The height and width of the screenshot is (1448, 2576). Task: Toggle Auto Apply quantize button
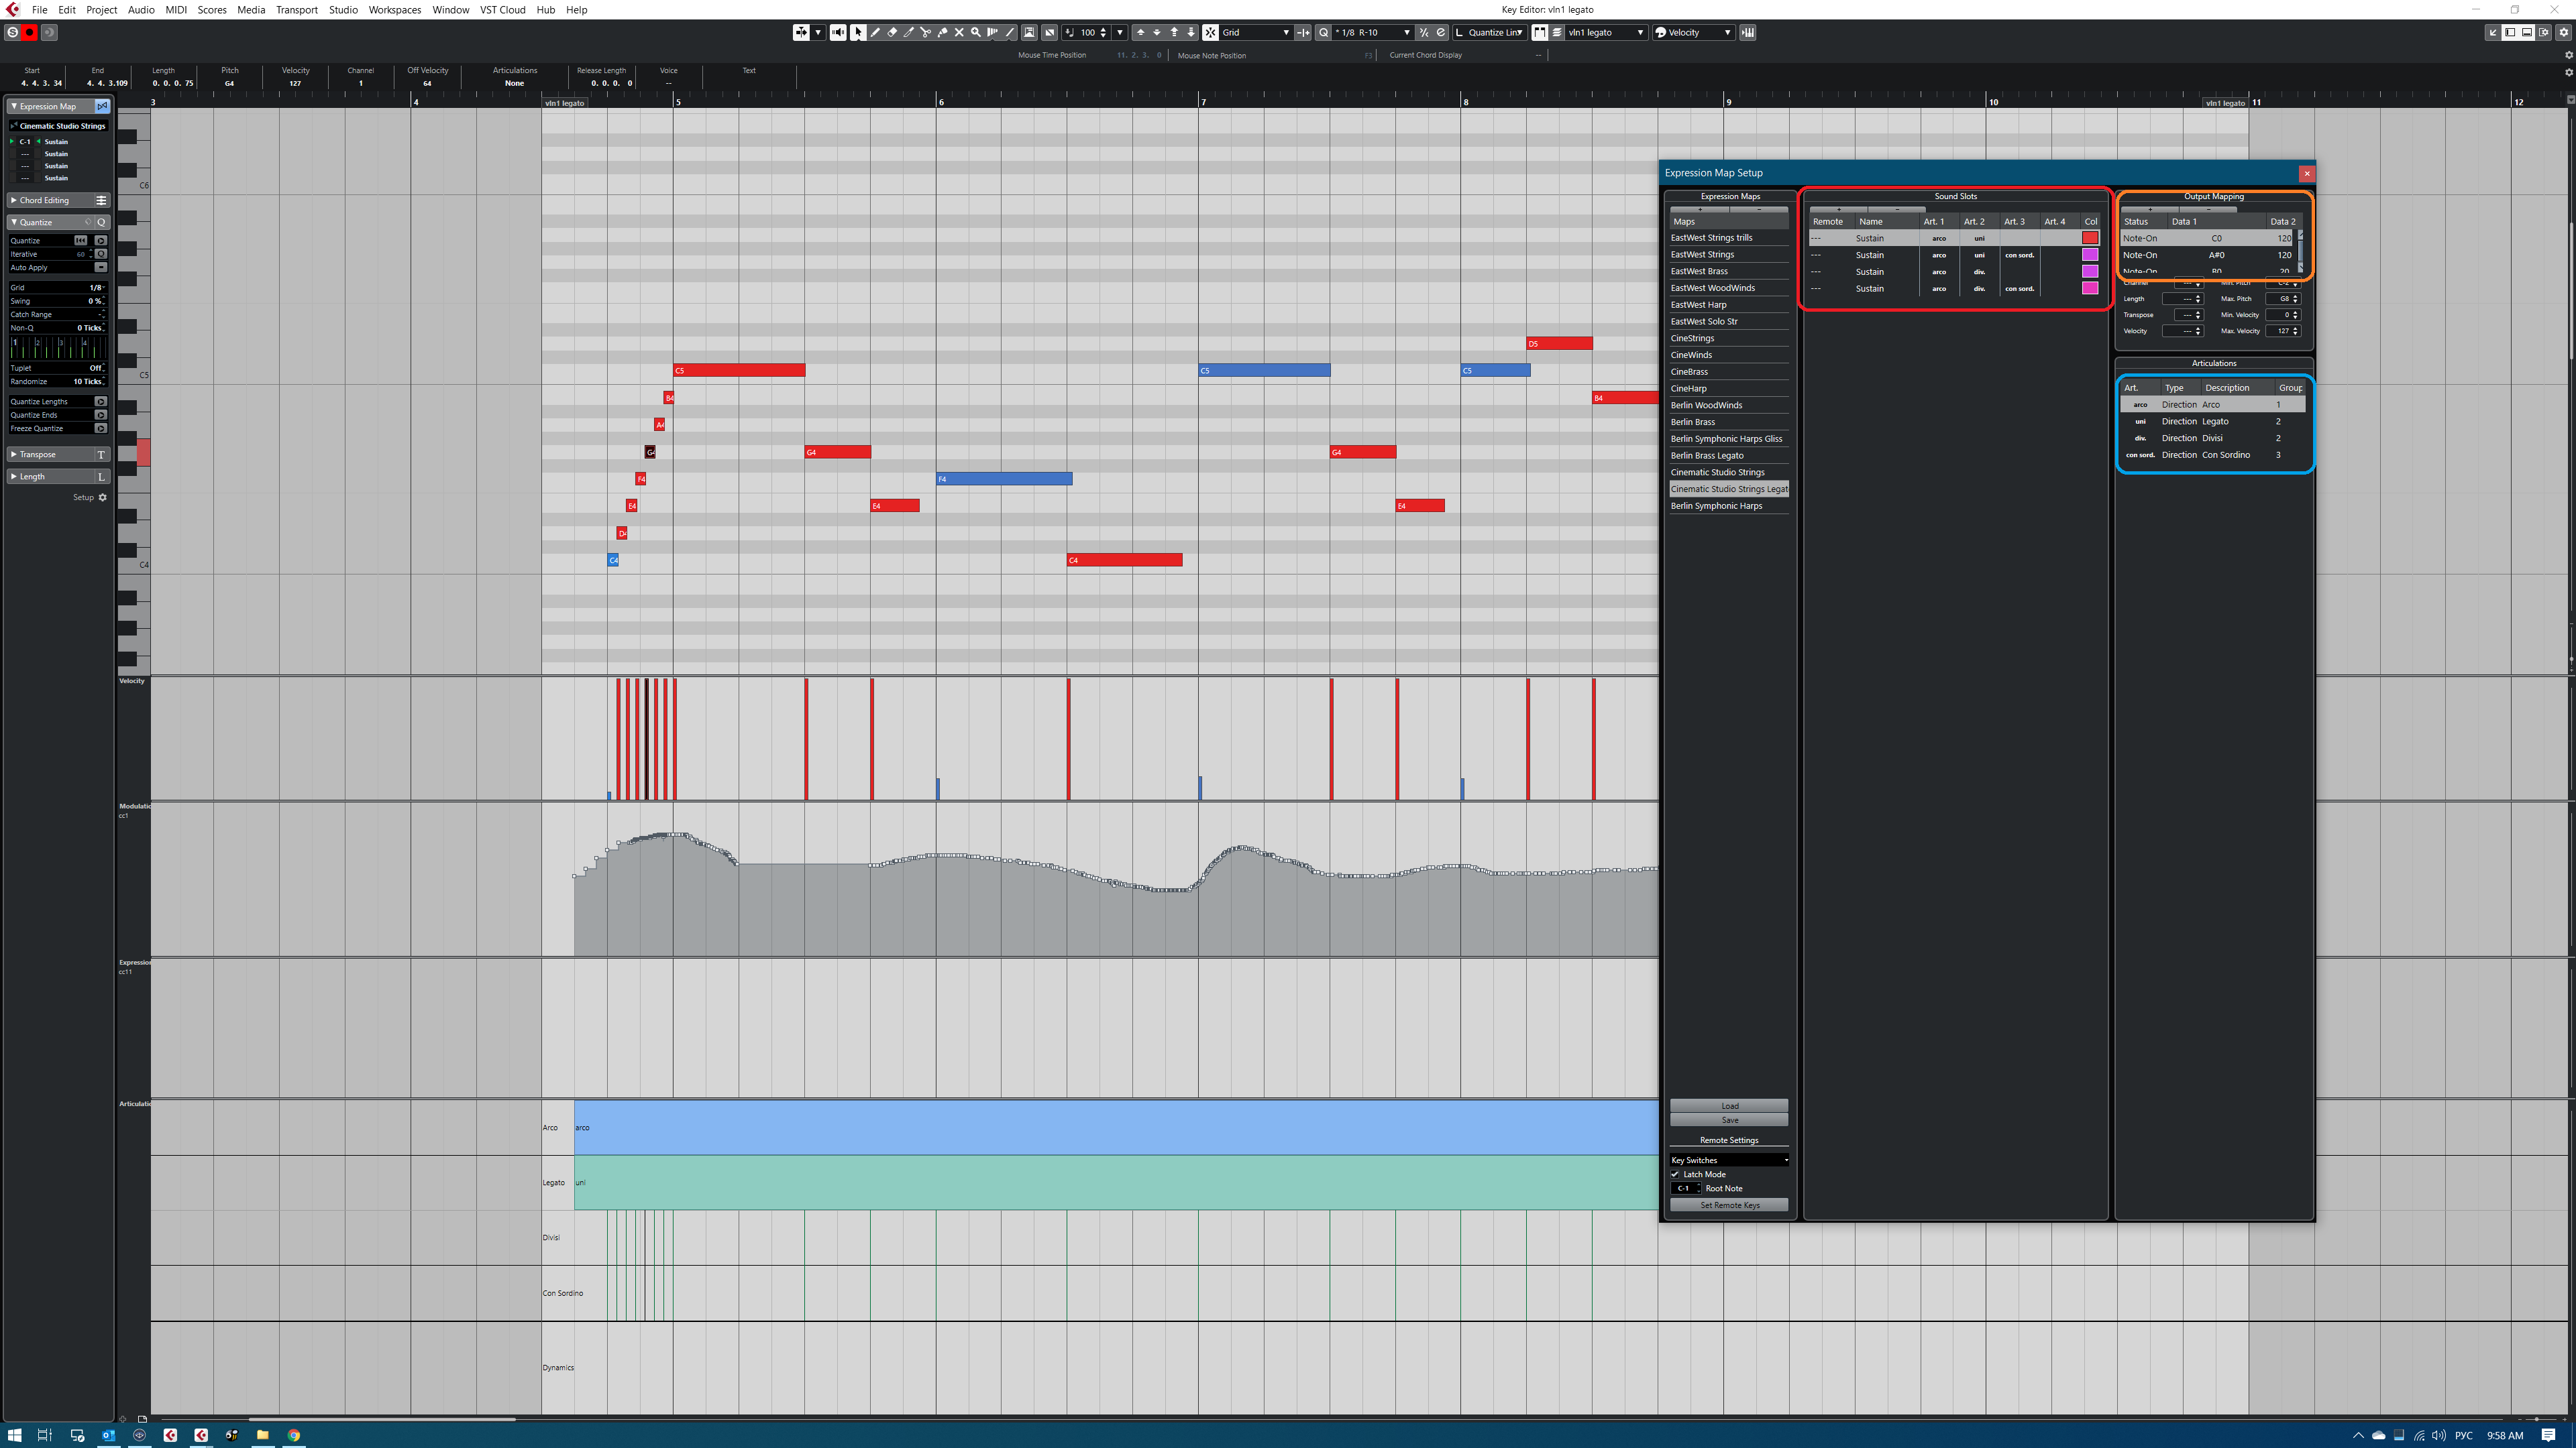pos(100,268)
